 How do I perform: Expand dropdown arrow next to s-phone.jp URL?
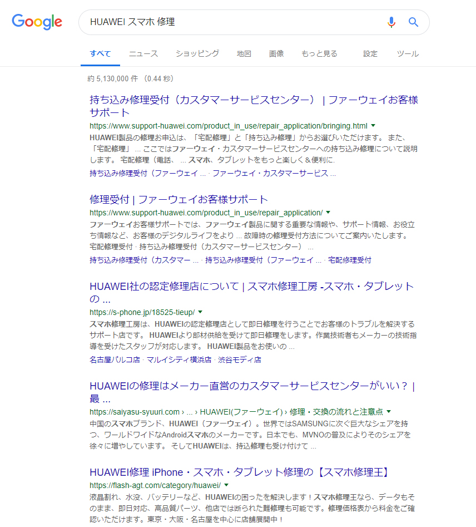pos(200,312)
